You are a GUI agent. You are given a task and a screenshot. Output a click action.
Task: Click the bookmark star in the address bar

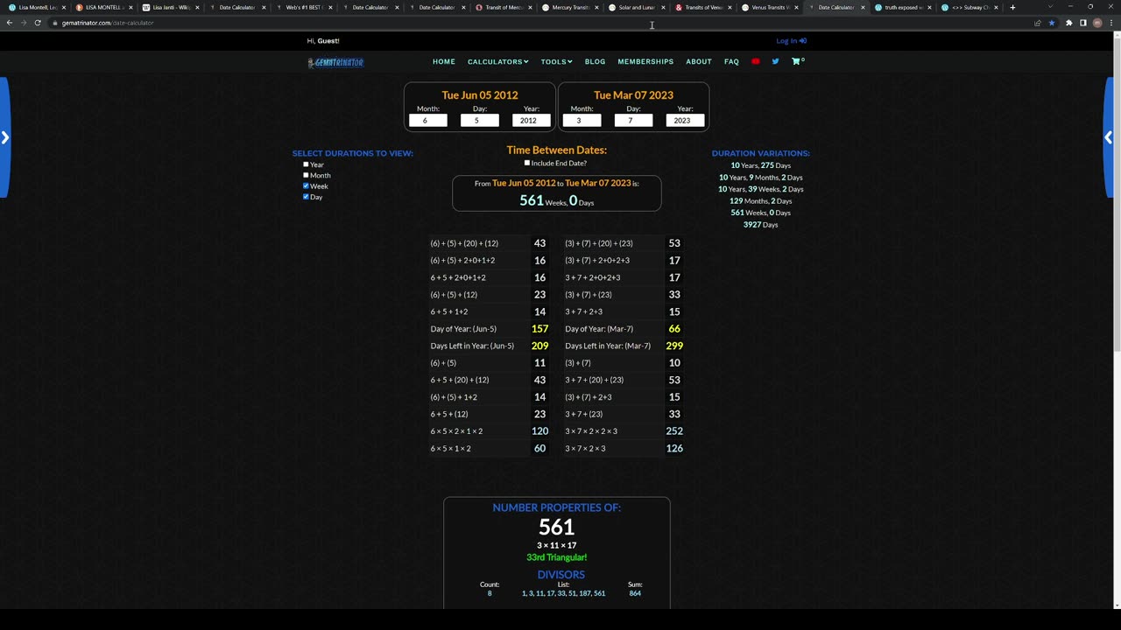tap(1052, 23)
